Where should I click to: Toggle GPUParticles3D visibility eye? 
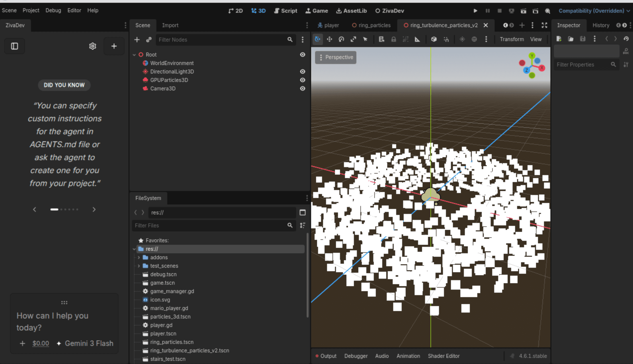[x=303, y=80]
